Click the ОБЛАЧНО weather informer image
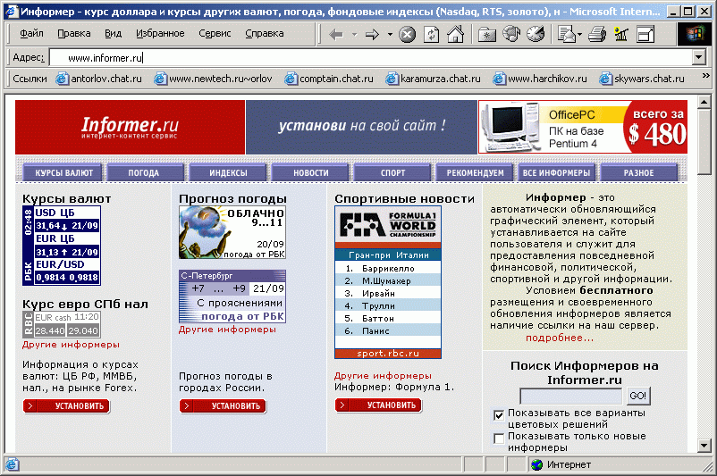The width and height of the screenshot is (717, 476). tap(232, 232)
